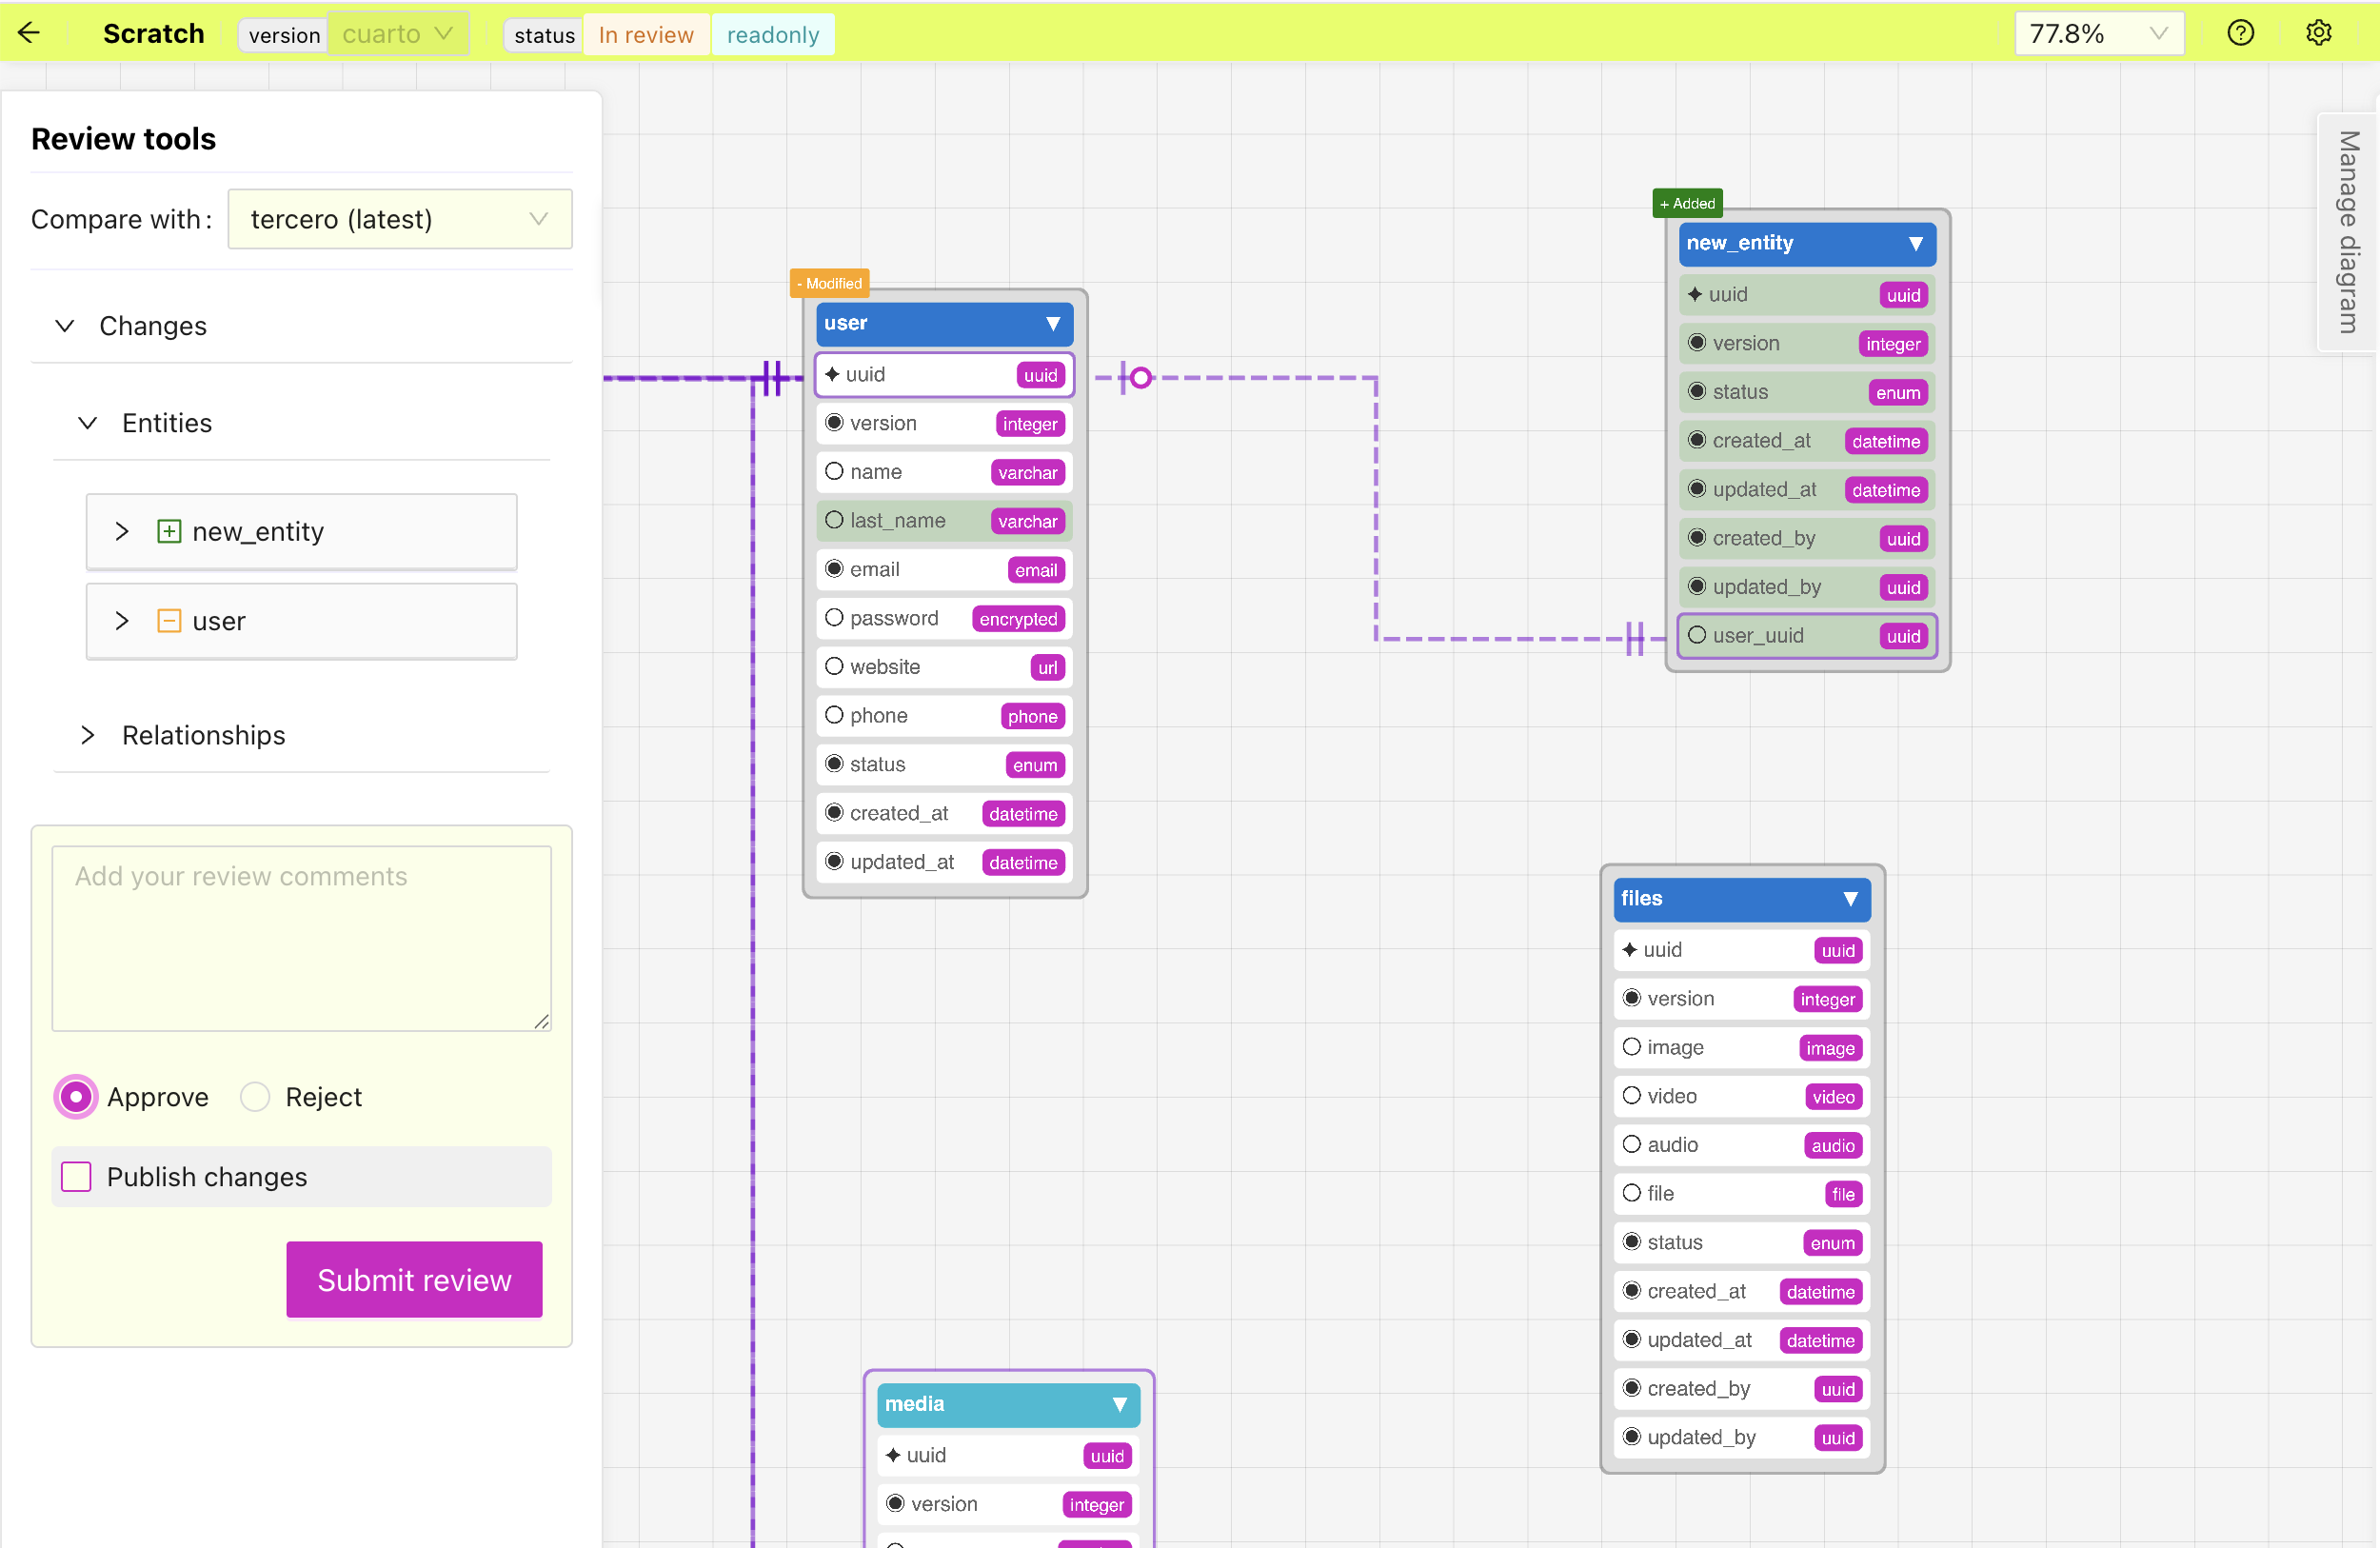Viewport: 2380px width, 1548px height.
Task: Click the back arrow icon
Action: coord(29,33)
